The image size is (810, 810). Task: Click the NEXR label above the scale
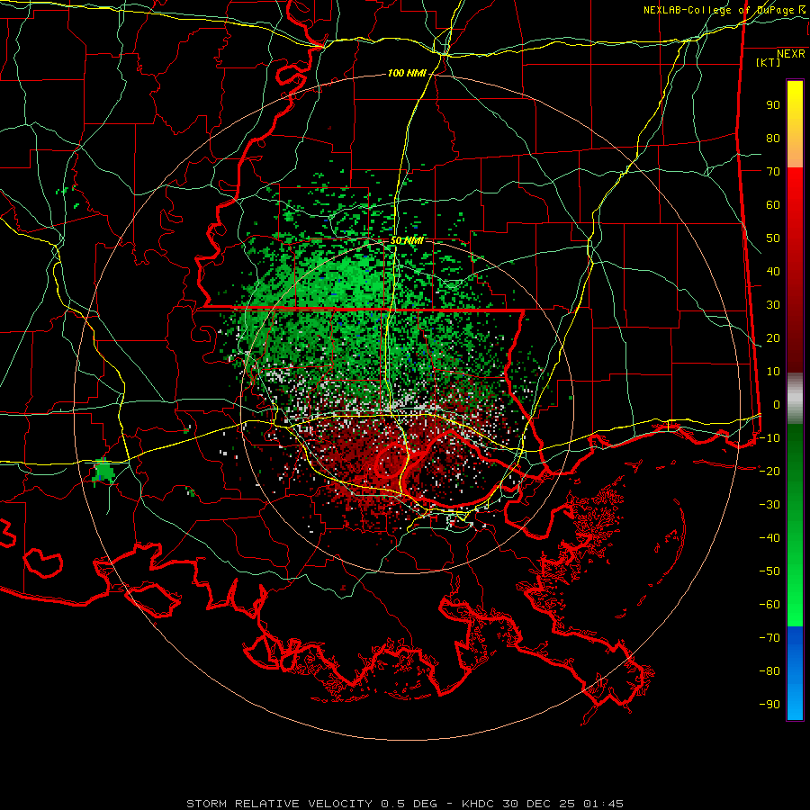790,54
